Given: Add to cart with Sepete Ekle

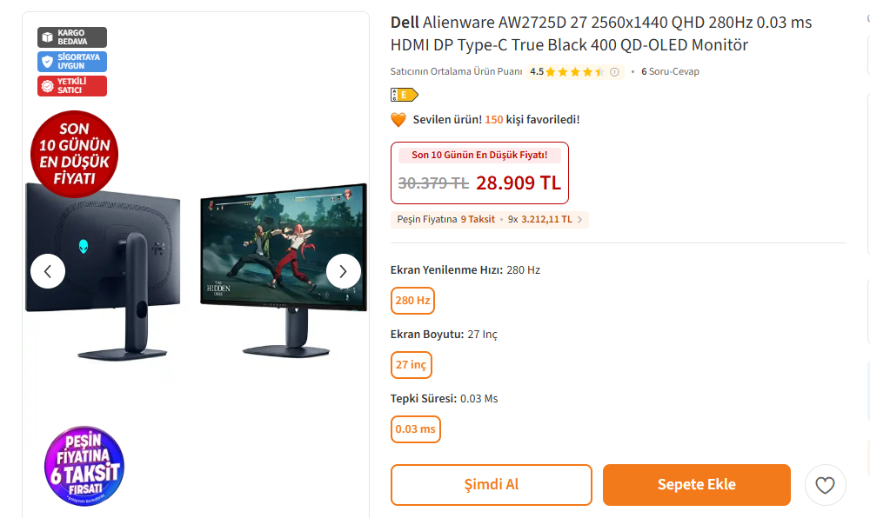Looking at the screenshot, I should coord(696,485).
